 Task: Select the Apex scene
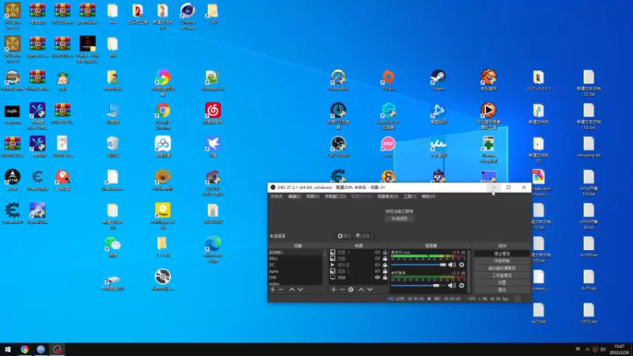295,271
